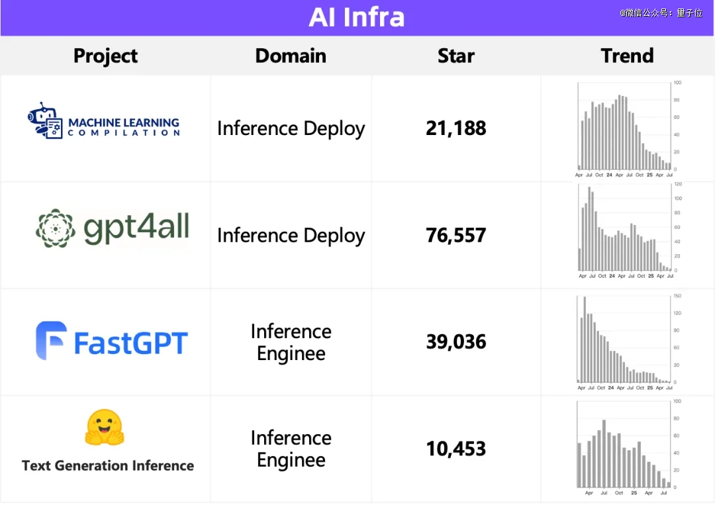Viewport: 715px width, 505px height.
Task: Click the Text Generation Inference label
Action: pos(108,465)
